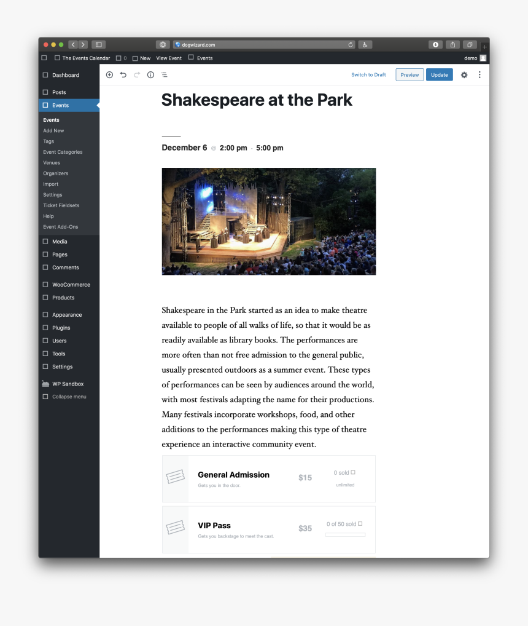Click the Safari share icon
The width and height of the screenshot is (528, 626).
click(452, 44)
